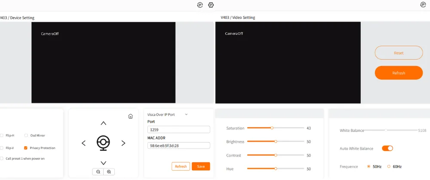The image size is (430, 180).
Task: Click the Hue slider
Action: (x=276, y=169)
